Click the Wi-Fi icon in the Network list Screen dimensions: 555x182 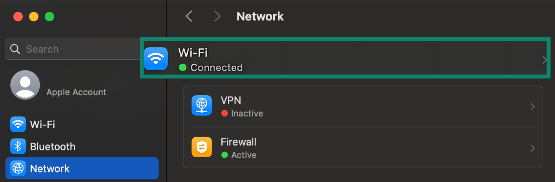[156, 59]
